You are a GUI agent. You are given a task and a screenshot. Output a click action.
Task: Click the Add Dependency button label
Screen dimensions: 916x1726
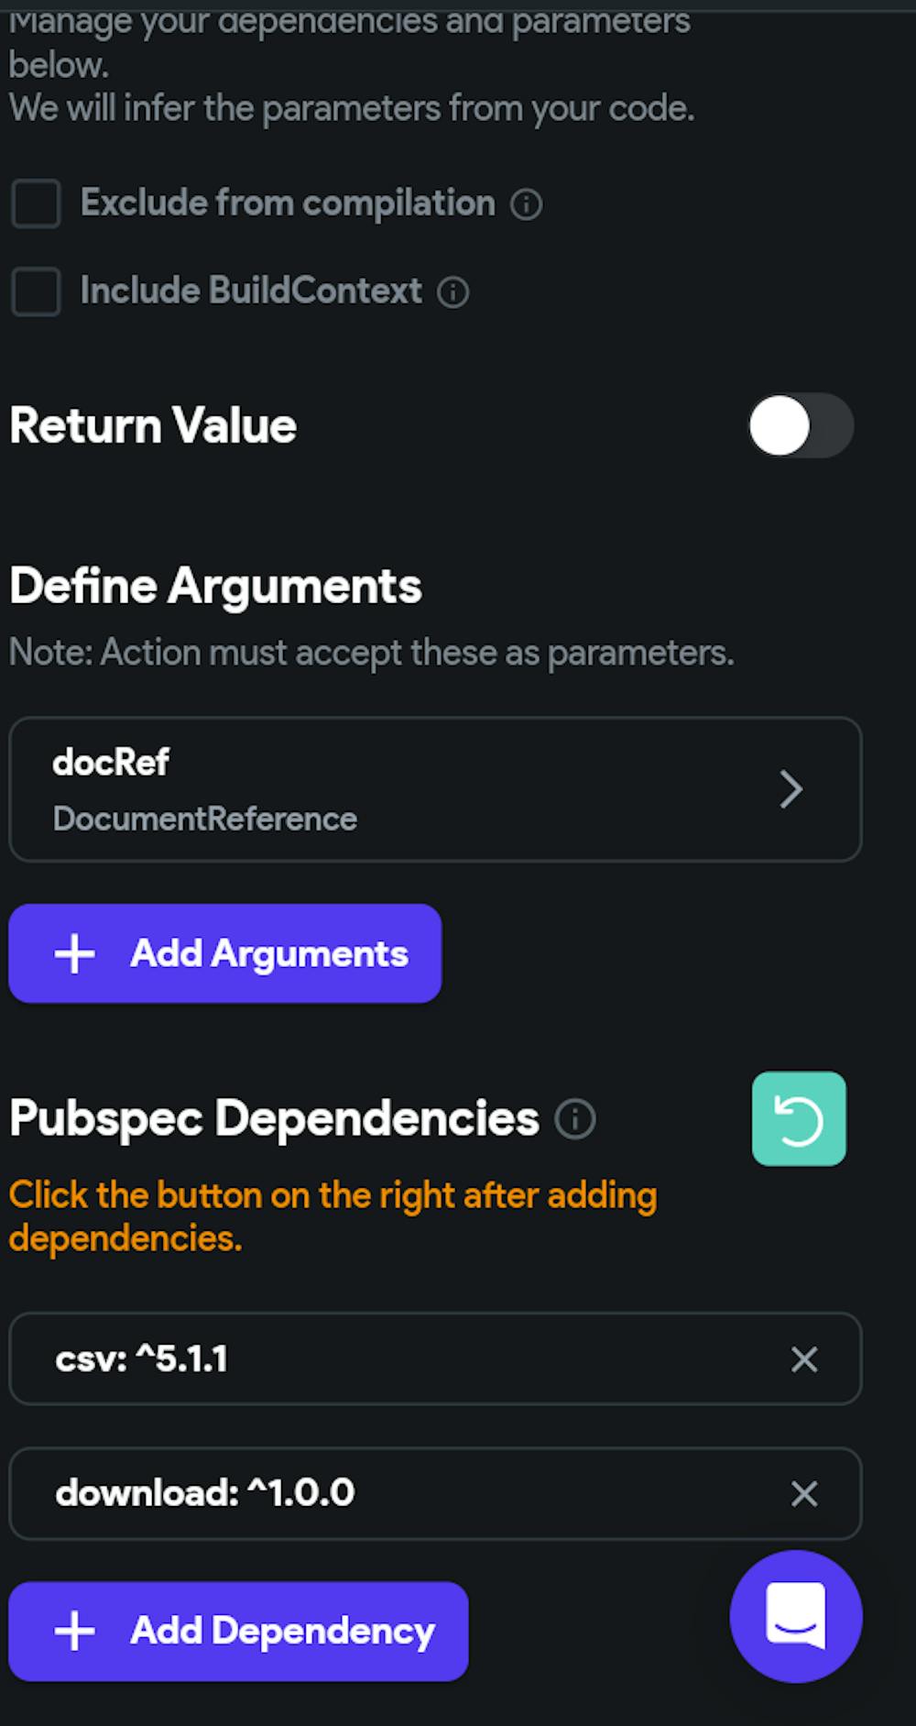(x=282, y=1632)
